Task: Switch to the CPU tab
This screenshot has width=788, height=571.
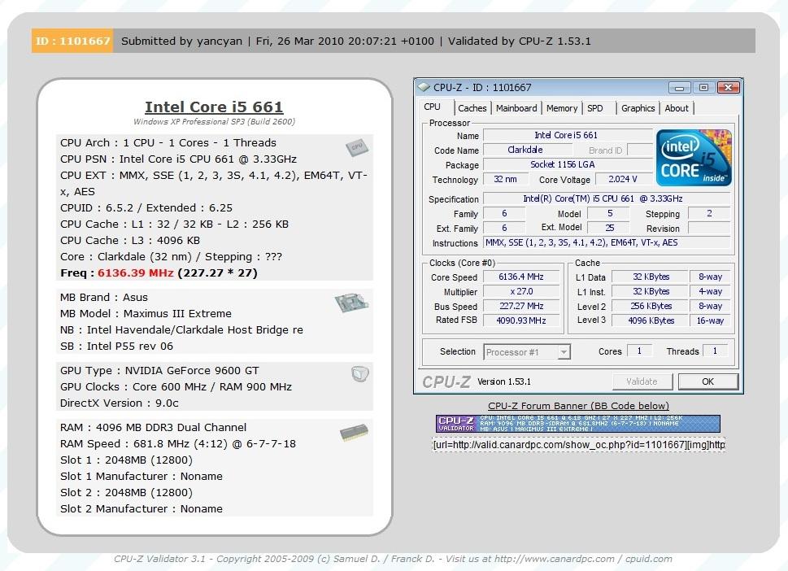Action: click(432, 107)
